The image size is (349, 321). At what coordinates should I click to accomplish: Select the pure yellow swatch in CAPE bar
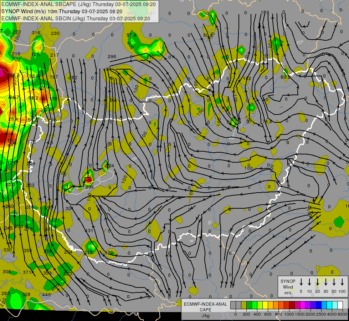tap(265, 305)
